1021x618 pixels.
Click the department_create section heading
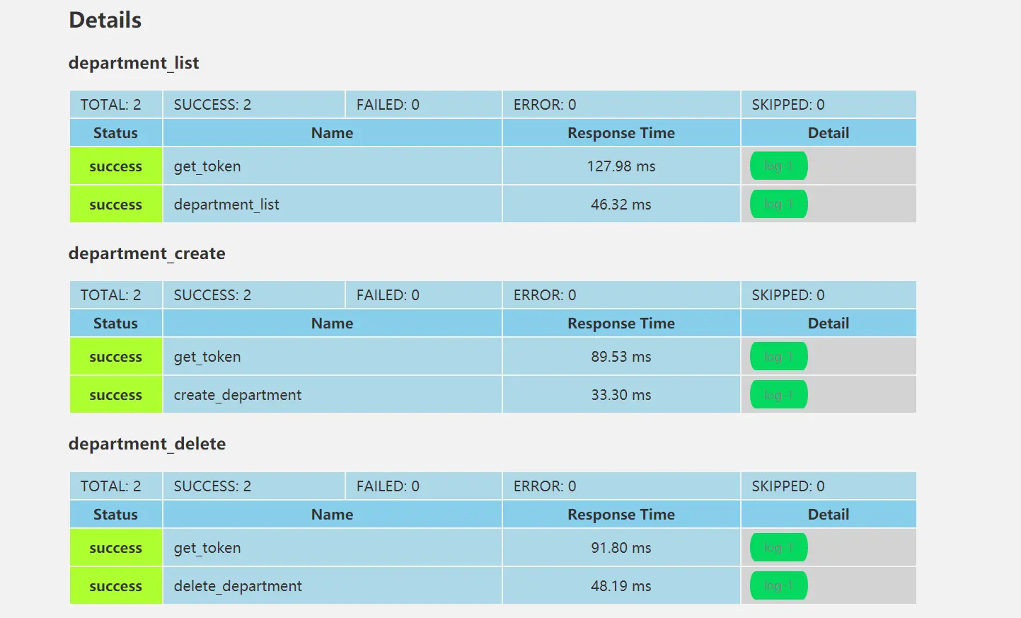tap(146, 253)
